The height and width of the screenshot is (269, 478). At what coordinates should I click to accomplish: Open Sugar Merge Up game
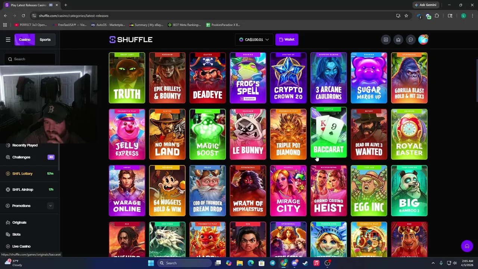369,78
